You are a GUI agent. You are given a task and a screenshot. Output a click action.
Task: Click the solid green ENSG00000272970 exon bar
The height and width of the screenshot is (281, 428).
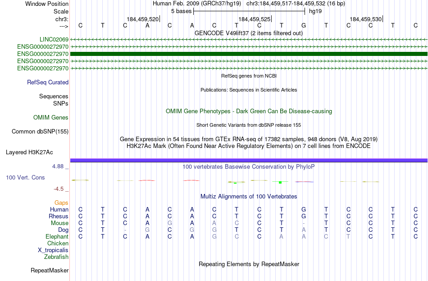249,54
